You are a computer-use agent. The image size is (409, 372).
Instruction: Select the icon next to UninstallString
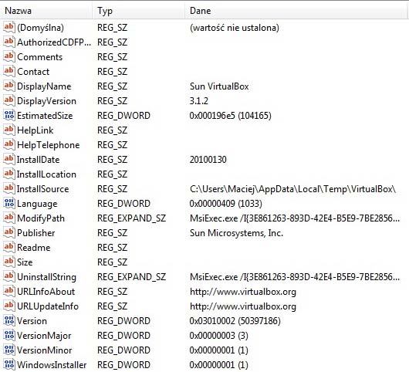click(9, 276)
